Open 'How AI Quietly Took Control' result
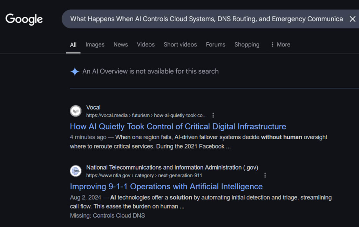The image size is (359, 227). pyautogui.click(x=178, y=126)
